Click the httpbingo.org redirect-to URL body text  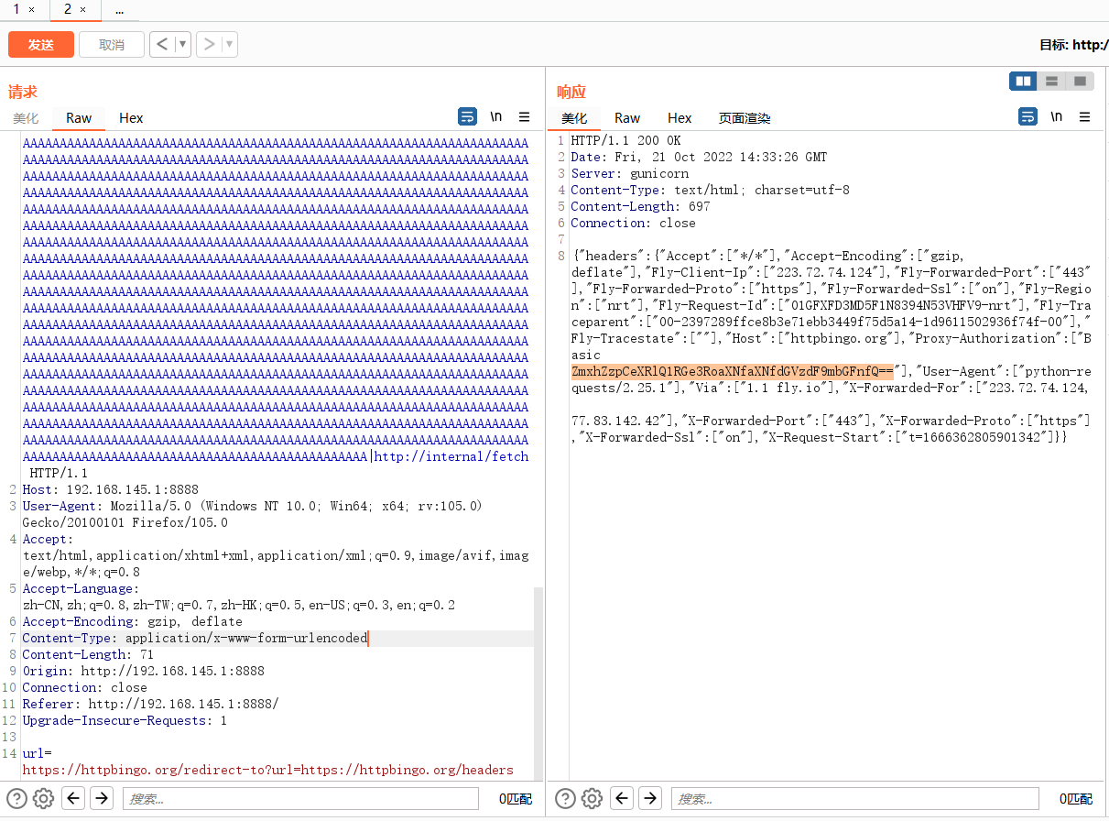267,770
